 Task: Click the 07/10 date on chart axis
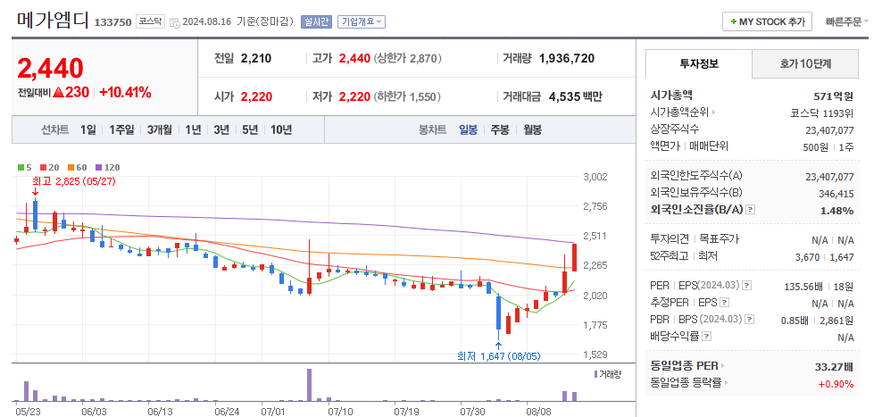click(x=339, y=412)
